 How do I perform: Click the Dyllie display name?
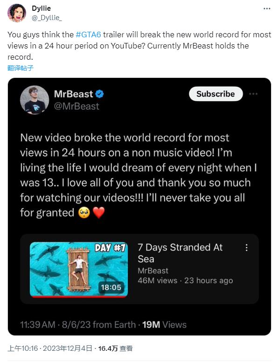tap(41, 8)
